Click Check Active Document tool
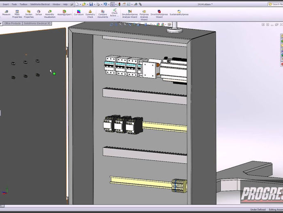The image size is (283, 213). click(x=114, y=13)
